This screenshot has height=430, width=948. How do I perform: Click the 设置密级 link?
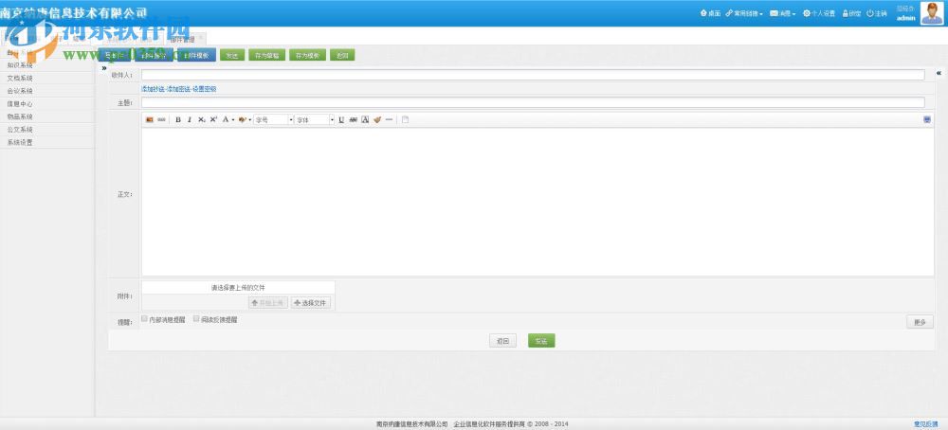(x=205, y=89)
